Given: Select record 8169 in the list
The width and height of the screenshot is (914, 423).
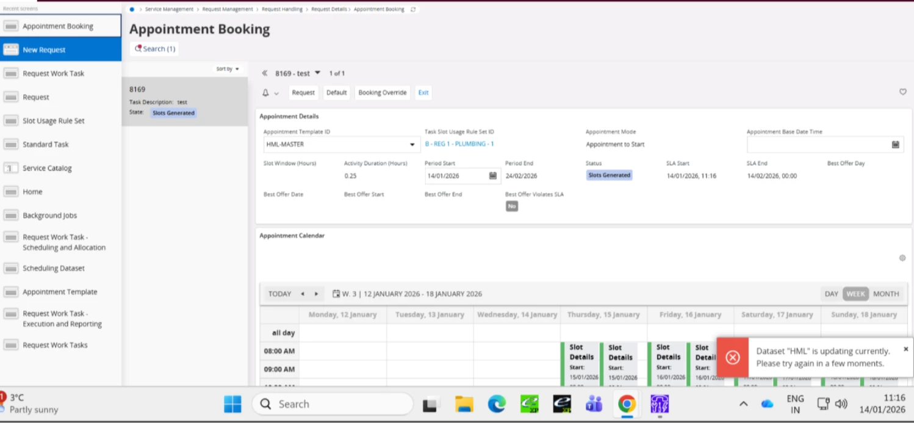Looking at the screenshot, I should 185,101.
